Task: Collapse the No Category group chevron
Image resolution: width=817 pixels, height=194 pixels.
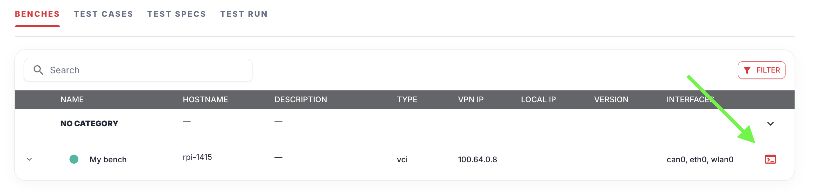Action: coord(770,124)
